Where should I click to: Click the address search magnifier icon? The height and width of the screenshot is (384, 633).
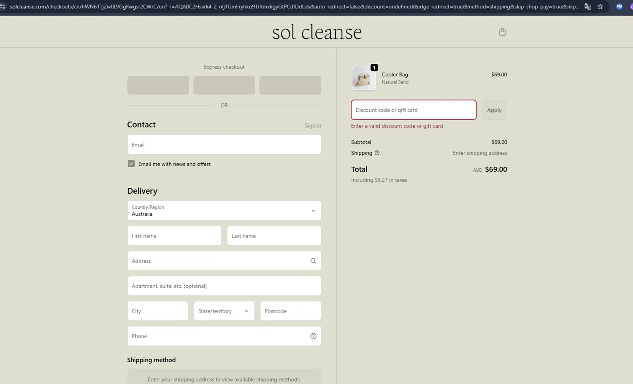(313, 261)
